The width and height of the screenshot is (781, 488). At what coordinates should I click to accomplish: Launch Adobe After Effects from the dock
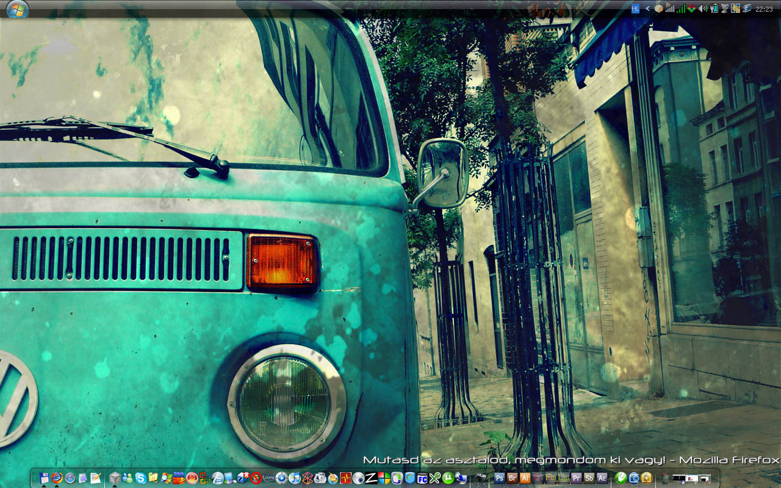click(602, 478)
